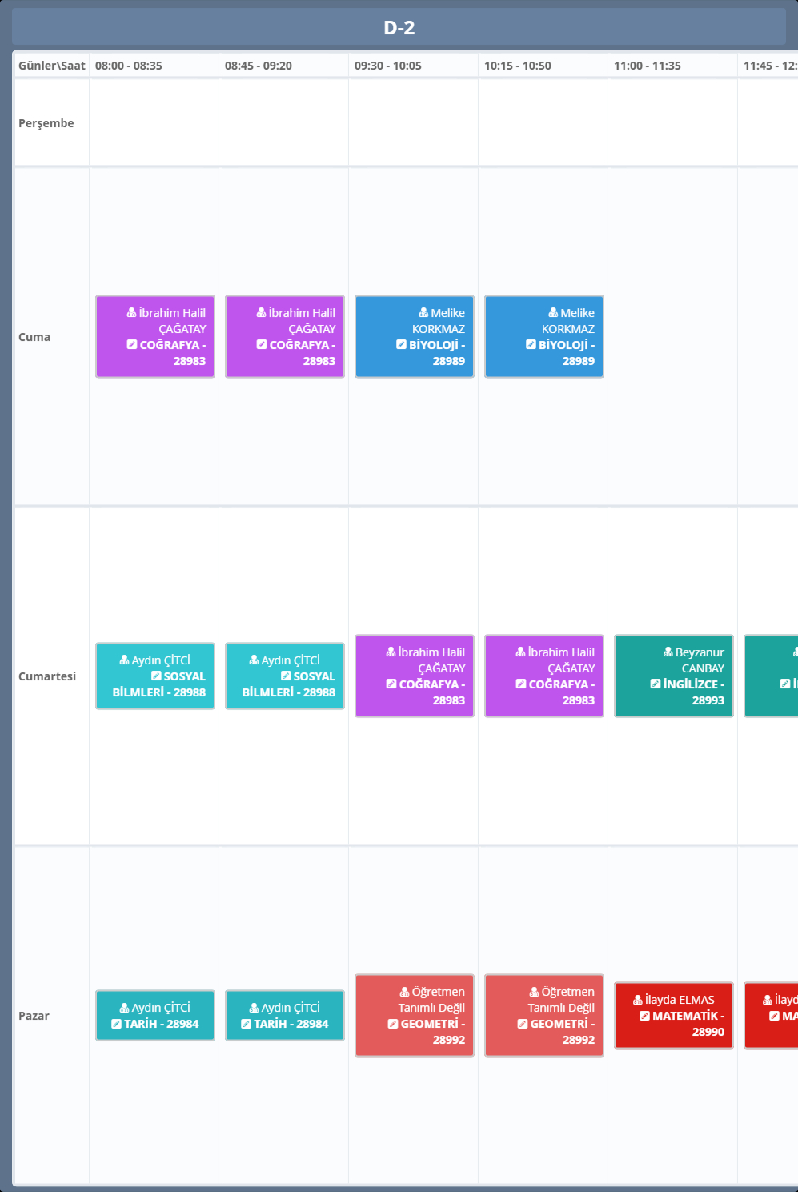Open Cuma 08:45 COĞRAFYA lesson card

tap(285, 337)
